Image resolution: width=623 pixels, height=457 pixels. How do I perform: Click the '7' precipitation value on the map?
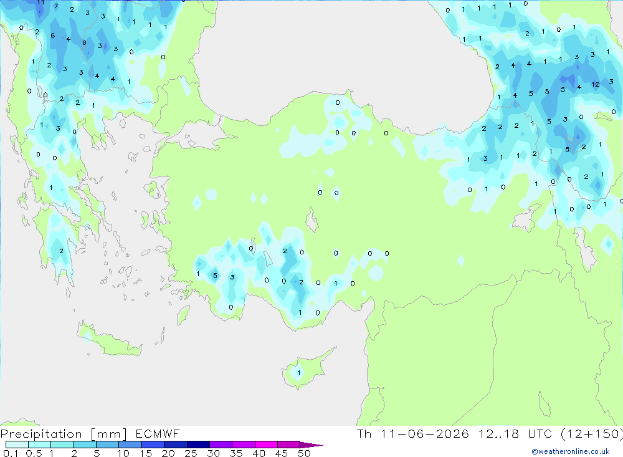coord(56,6)
